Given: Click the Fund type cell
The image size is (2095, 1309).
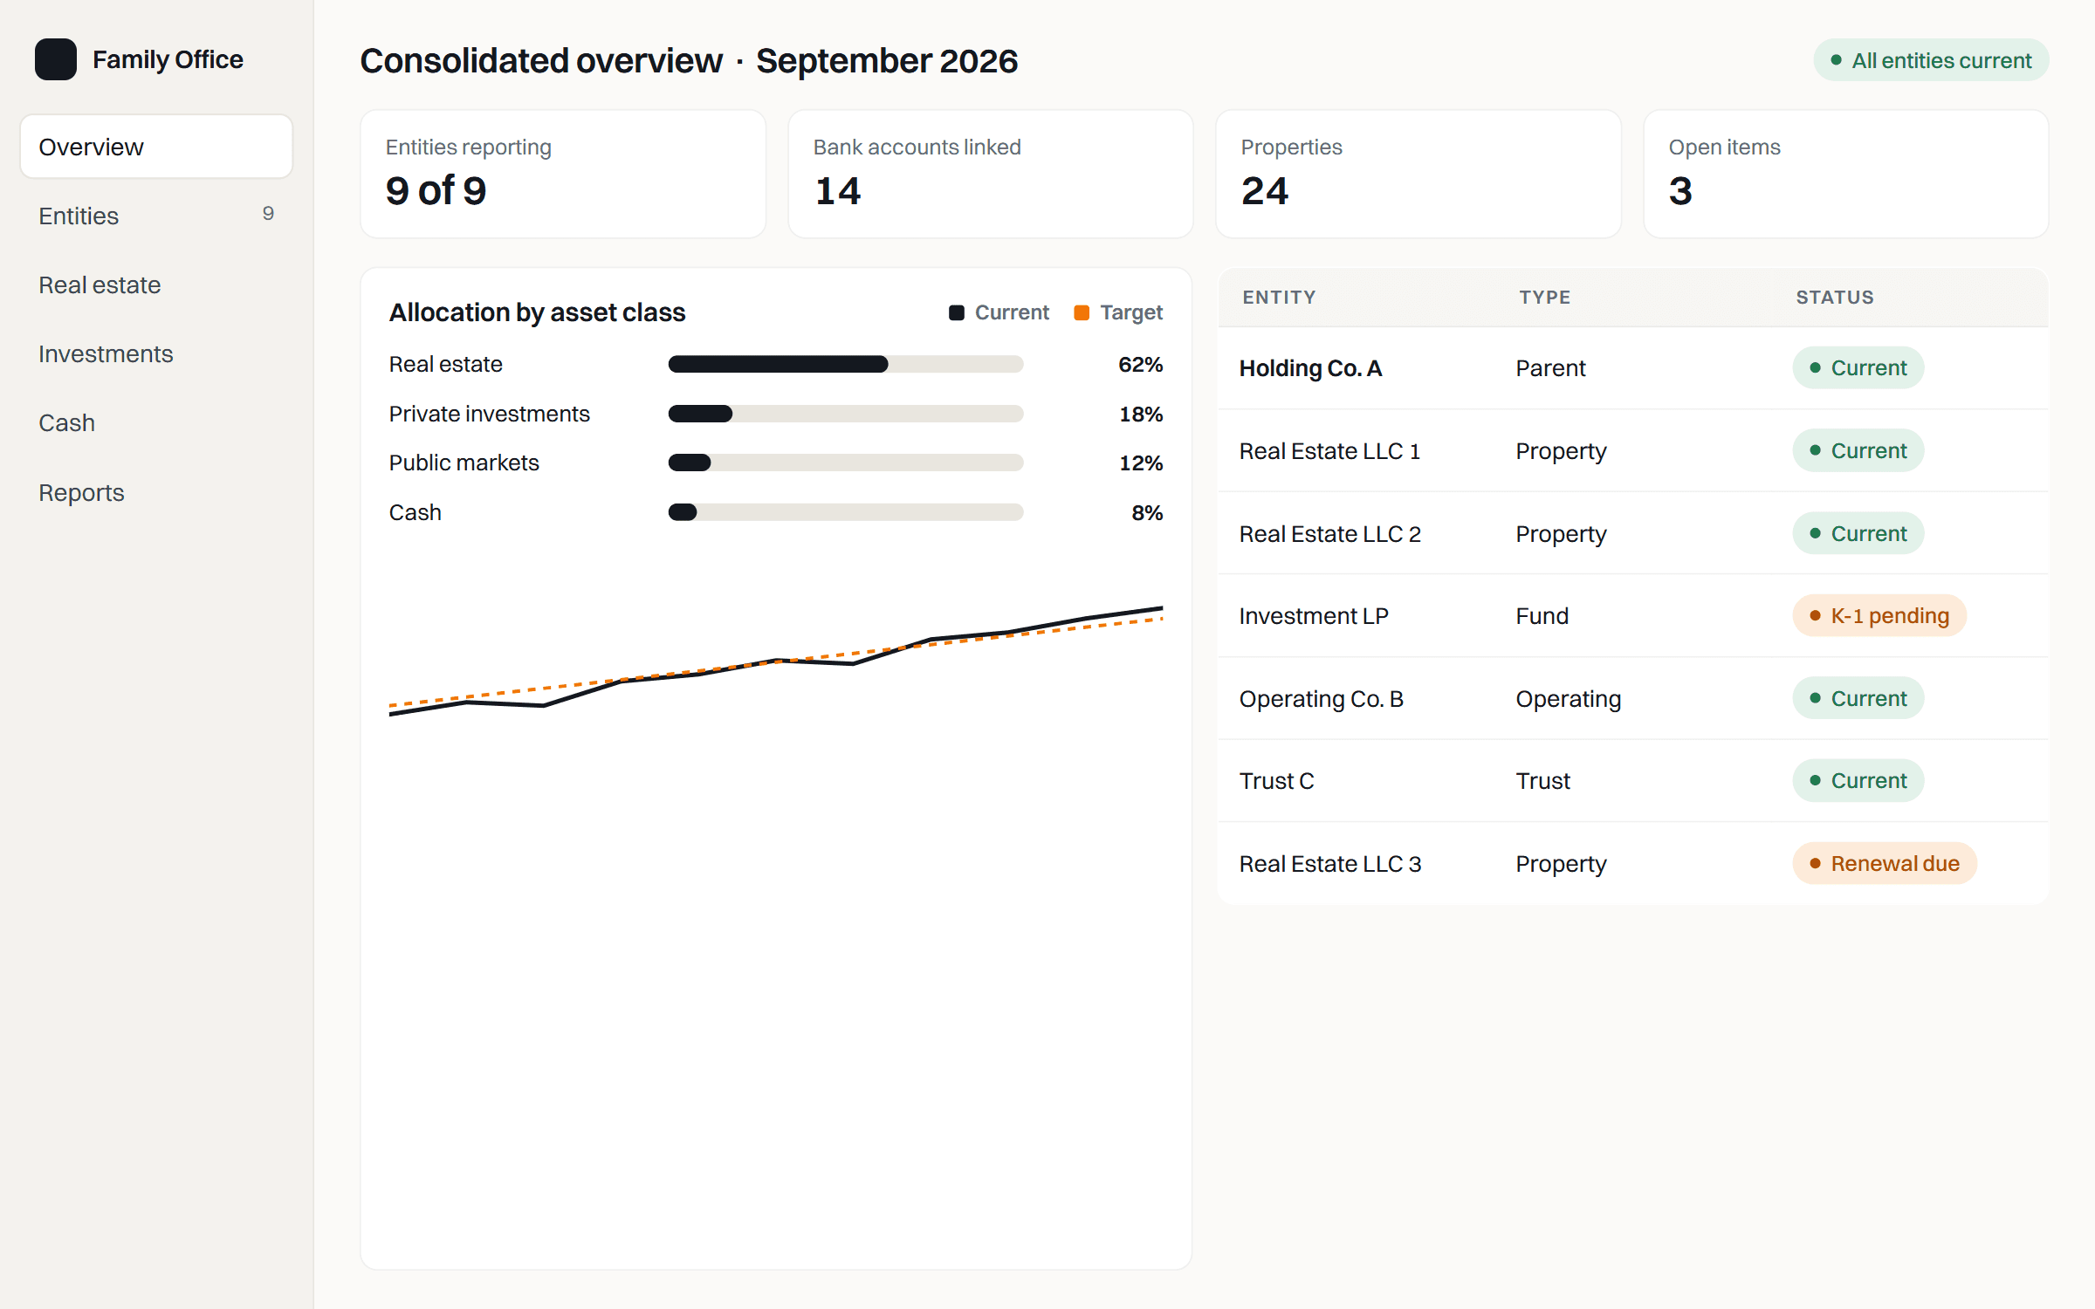Looking at the screenshot, I should (1542, 616).
